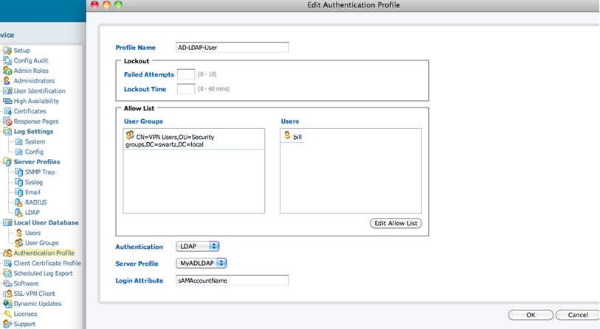Click the RADIUS icon
Screen dimensions: 600x329
(x=18, y=202)
